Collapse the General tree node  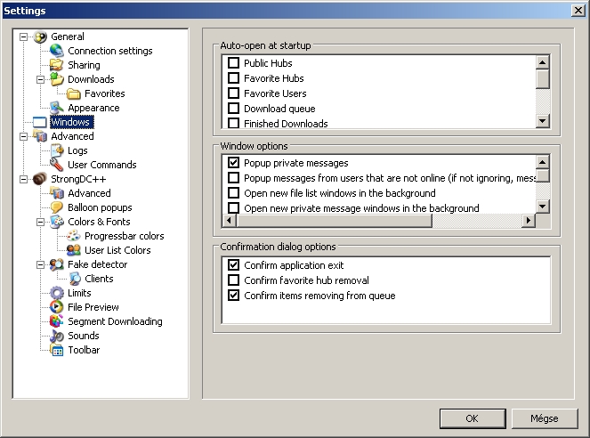click(x=24, y=36)
